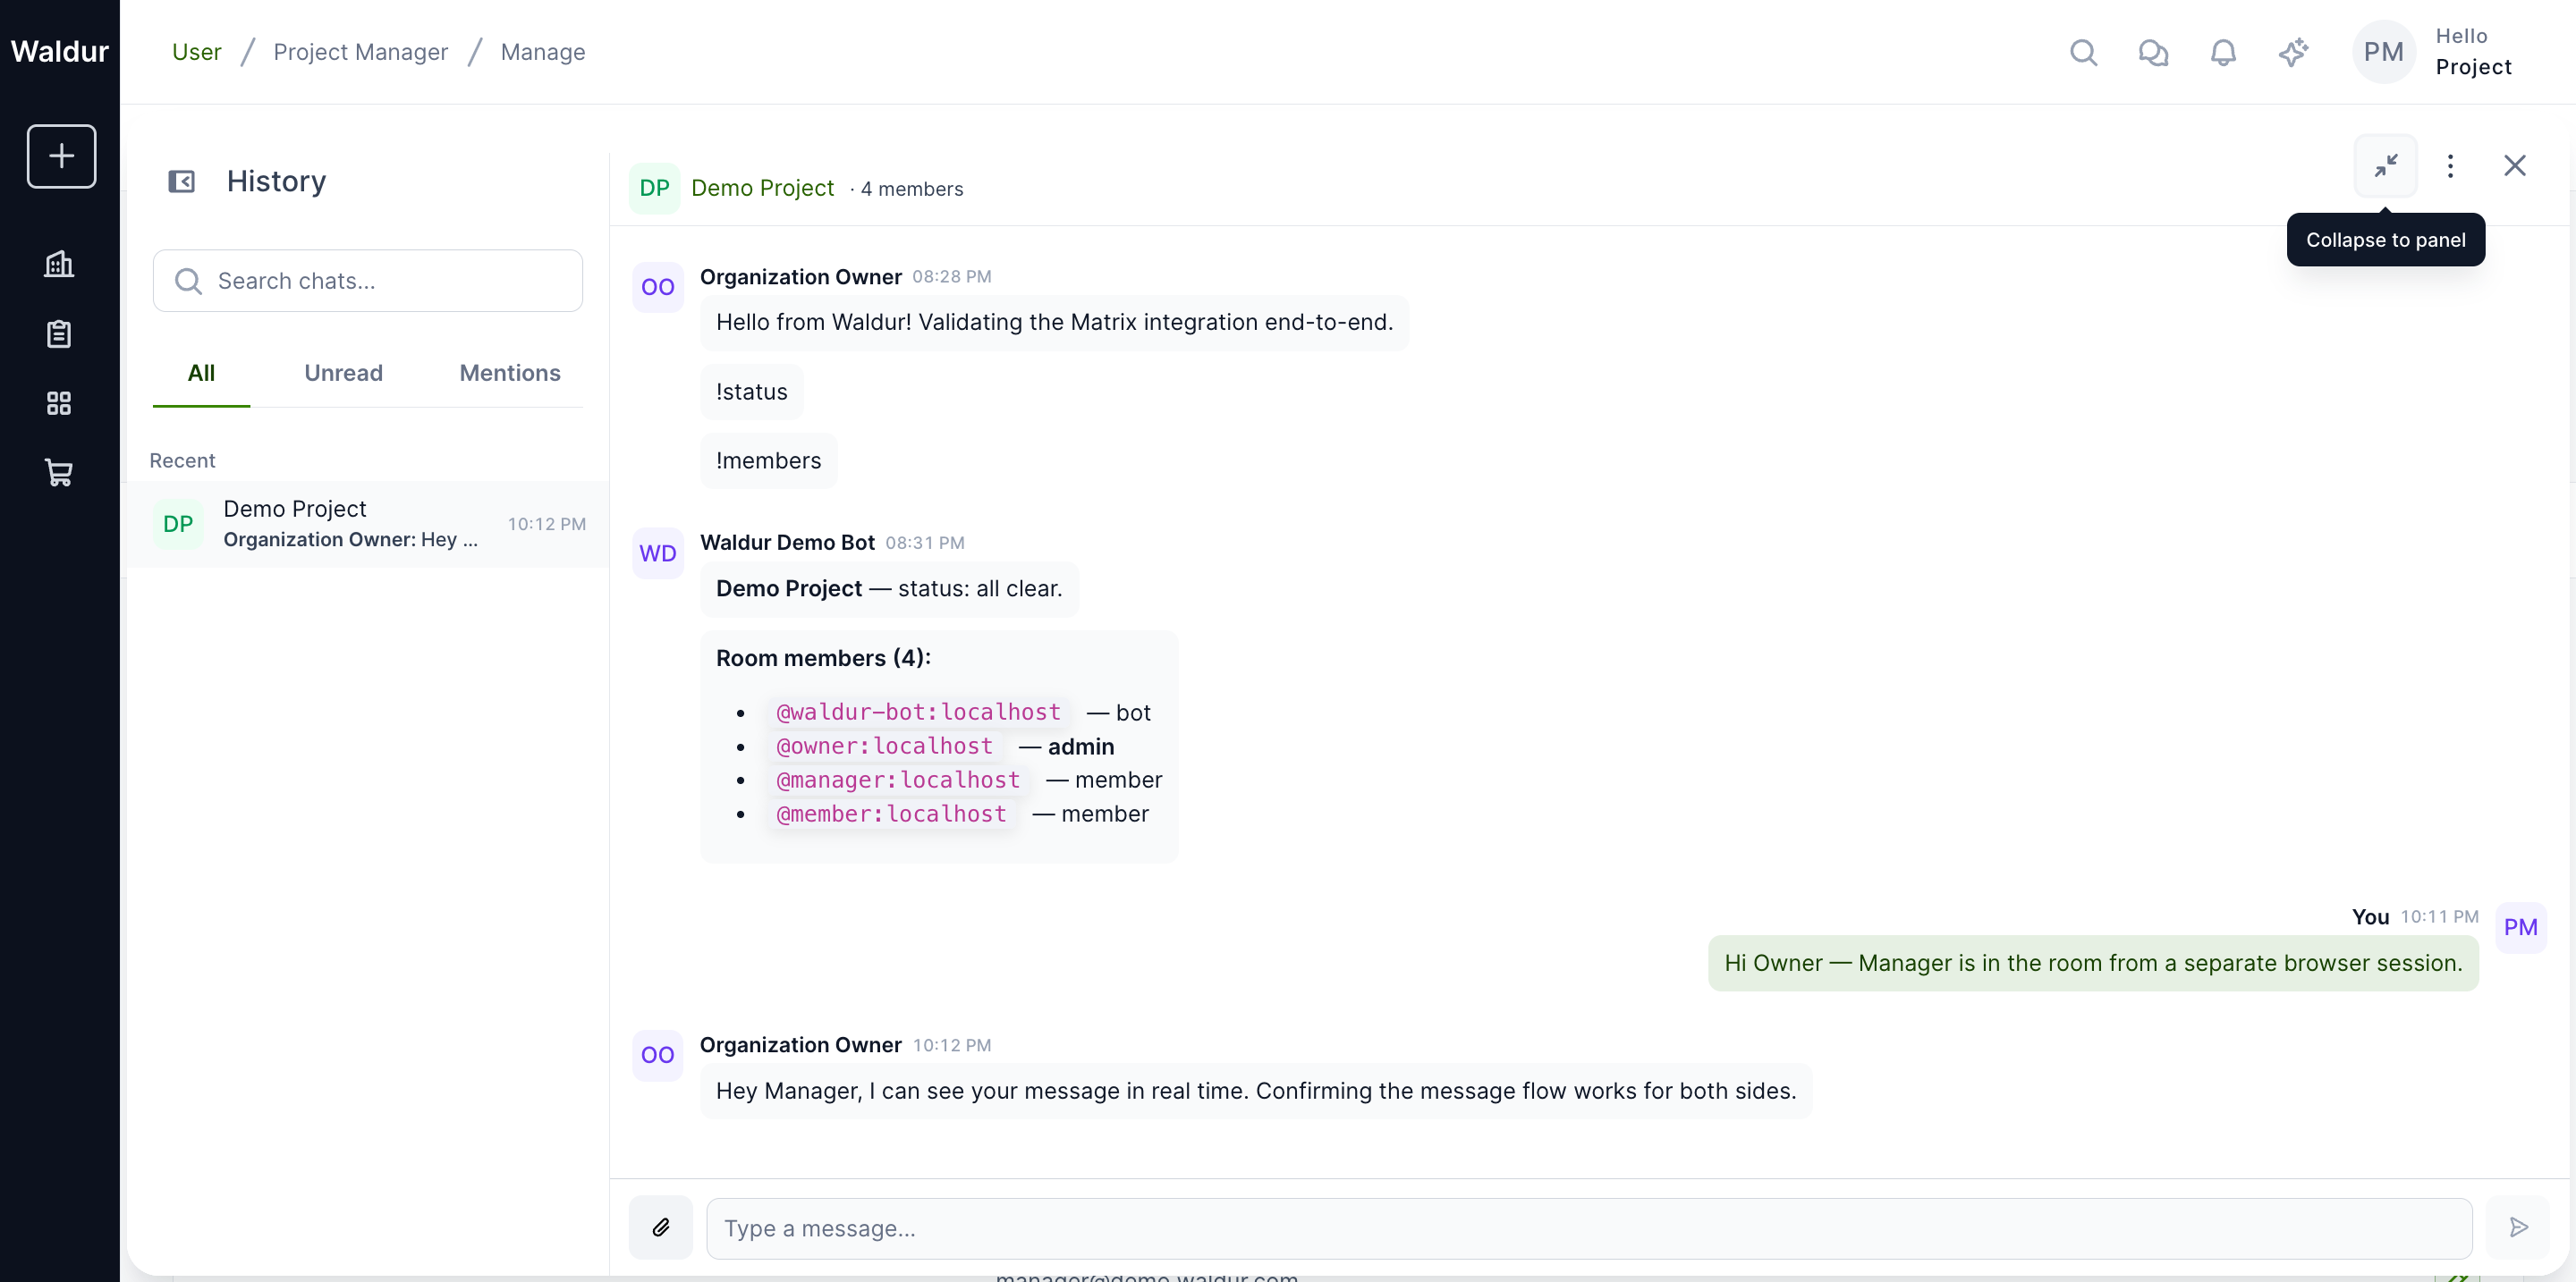Open the shopping cart marketplace icon

pos(59,473)
